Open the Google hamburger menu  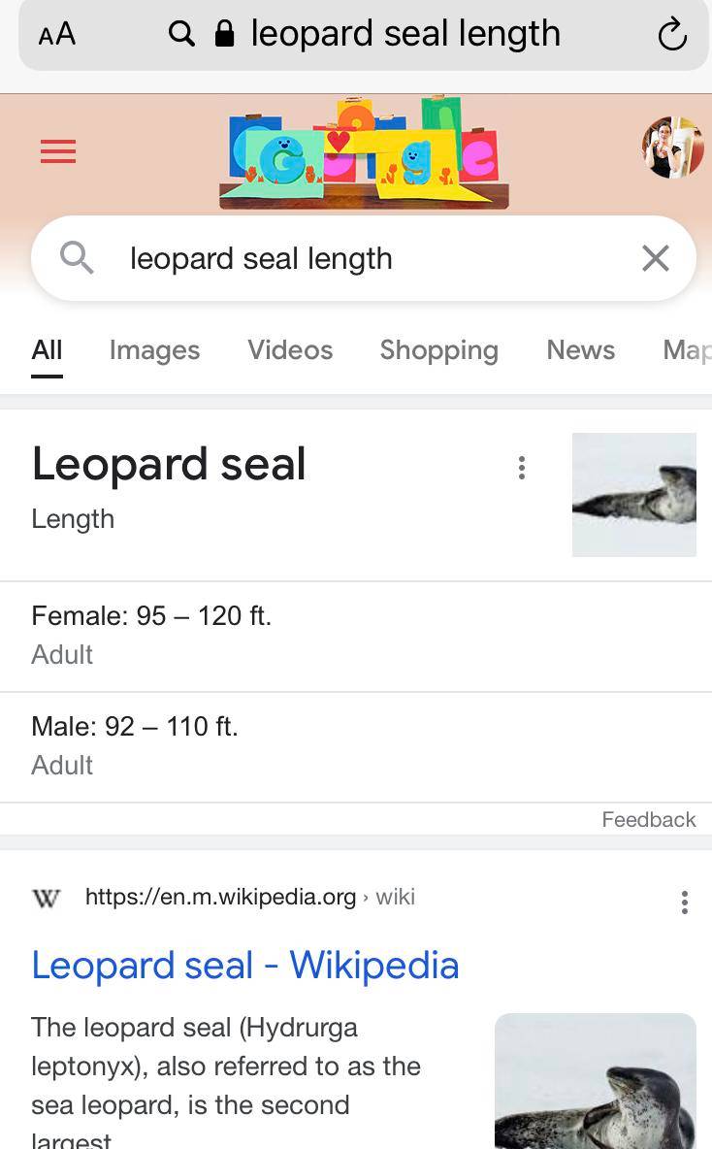tap(57, 151)
